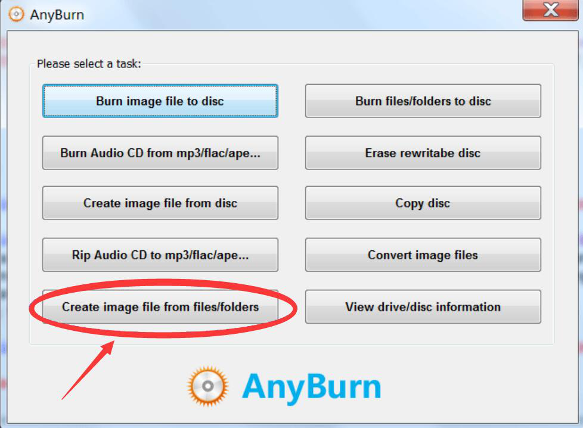Select Rip Audio CD to mp3/flac/ape

coord(160,255)
